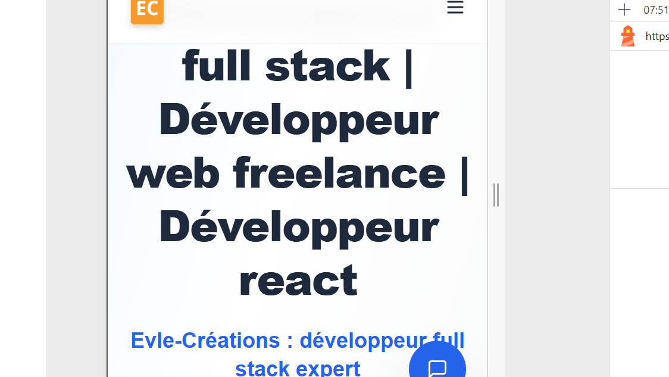Open the 07:51 report selector dropdown
The image size is (669, 377).
[655, 10]
